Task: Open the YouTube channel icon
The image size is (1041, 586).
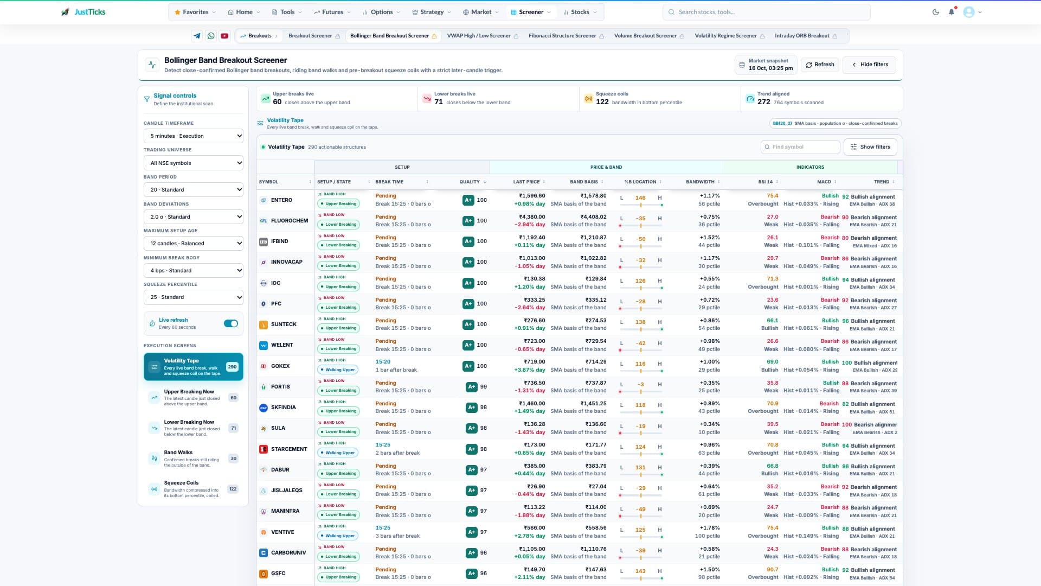Action: (x=224, y=36)
